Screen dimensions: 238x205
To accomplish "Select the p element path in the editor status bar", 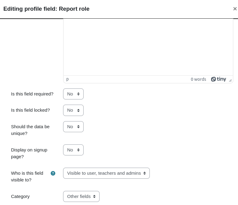I will [68, 79].
